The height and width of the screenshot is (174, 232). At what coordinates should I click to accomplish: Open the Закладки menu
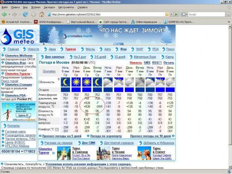click(x=49, y=7)
